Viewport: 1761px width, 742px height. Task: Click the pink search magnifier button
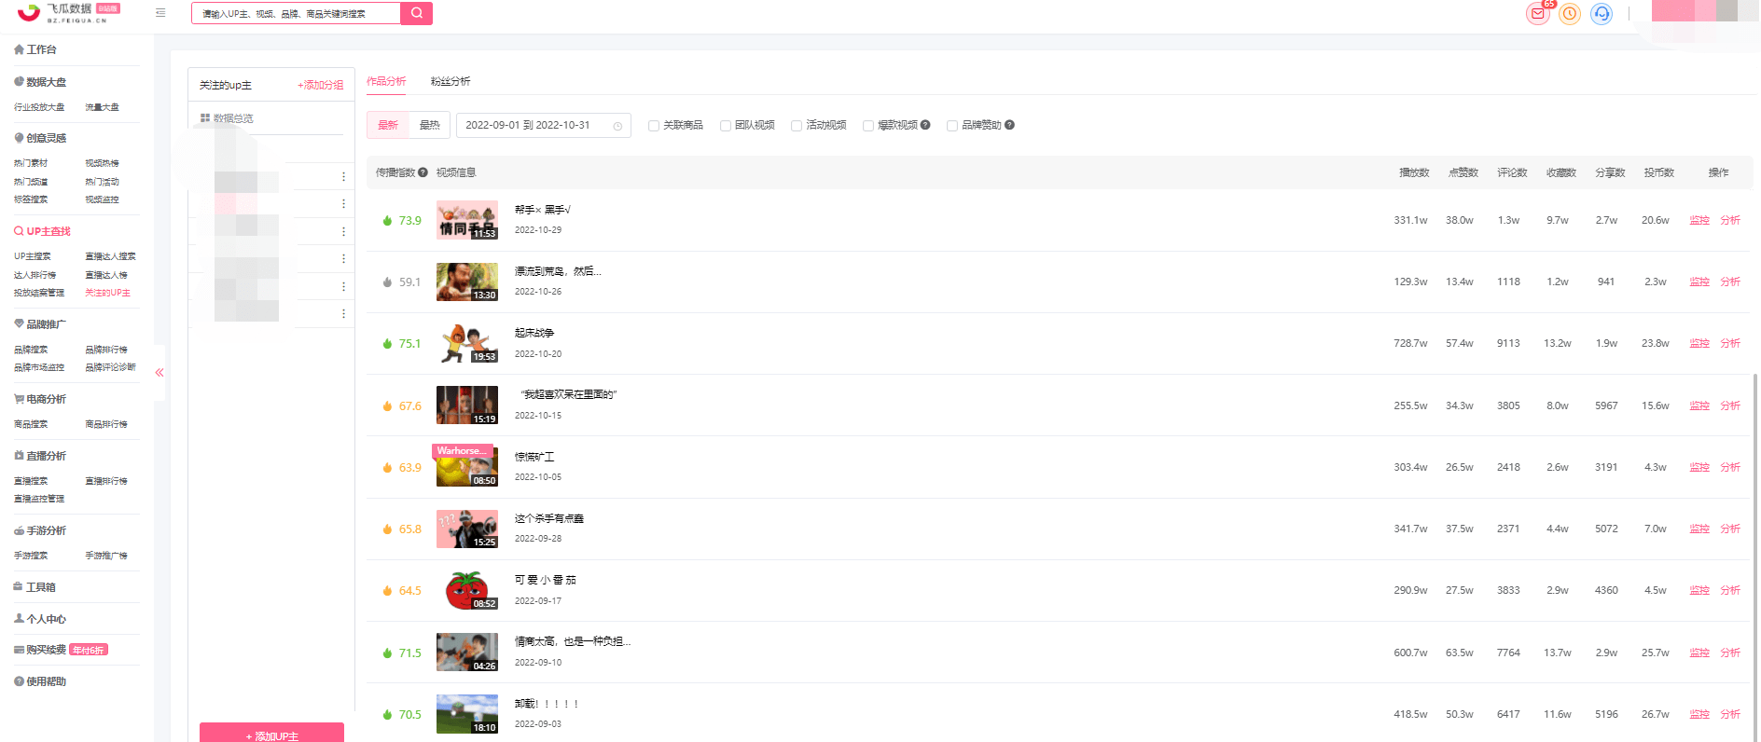coord(416,13)
